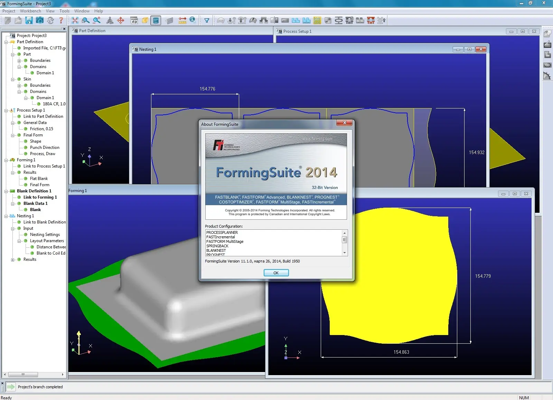Click the top icon in right sidebar
The width and height of the screenshot is (553, 400).
point(547,34)
